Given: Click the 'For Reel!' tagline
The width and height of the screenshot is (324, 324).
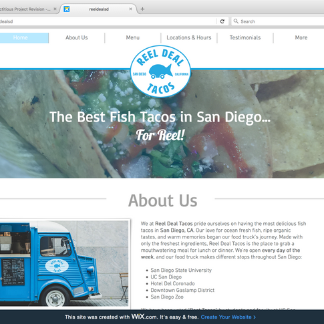Looking at the screenshot, I should (x=160, y=135).
